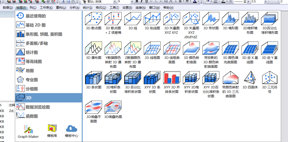
Task: Select the 3D 带状图 plot
Action: pyautogui.click(x=211, y=21)
